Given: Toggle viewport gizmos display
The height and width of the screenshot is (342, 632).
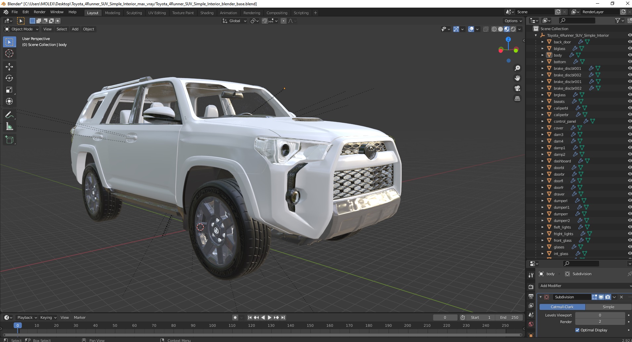Looking at the screenshot, I should 456,29.
